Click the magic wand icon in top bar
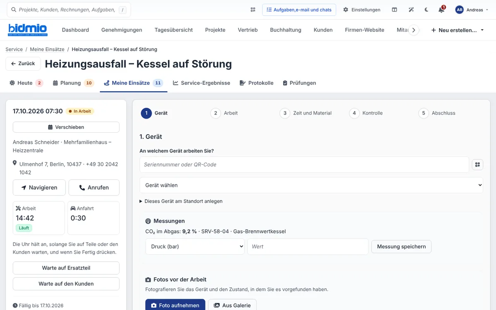The height and width of the screenshot is (310, 496). point(411,10)
